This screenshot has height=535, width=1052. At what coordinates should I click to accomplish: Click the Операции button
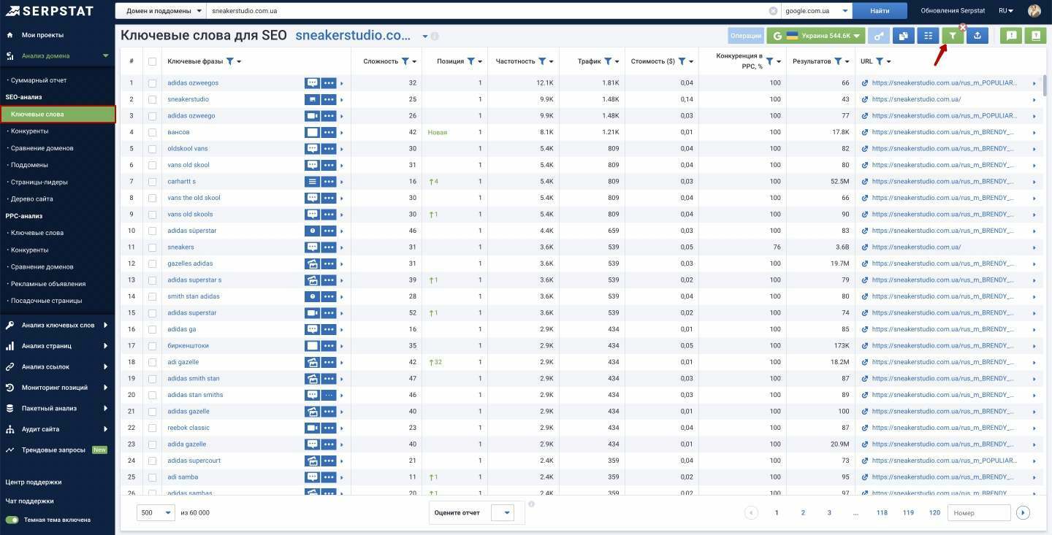[x=746, y=35]
